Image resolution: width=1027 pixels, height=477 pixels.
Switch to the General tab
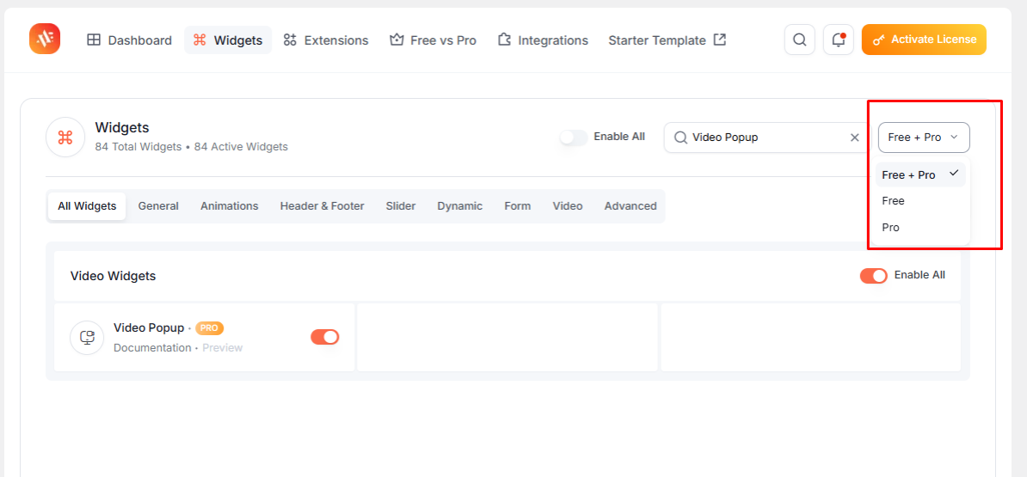click(x=158, y=206)
